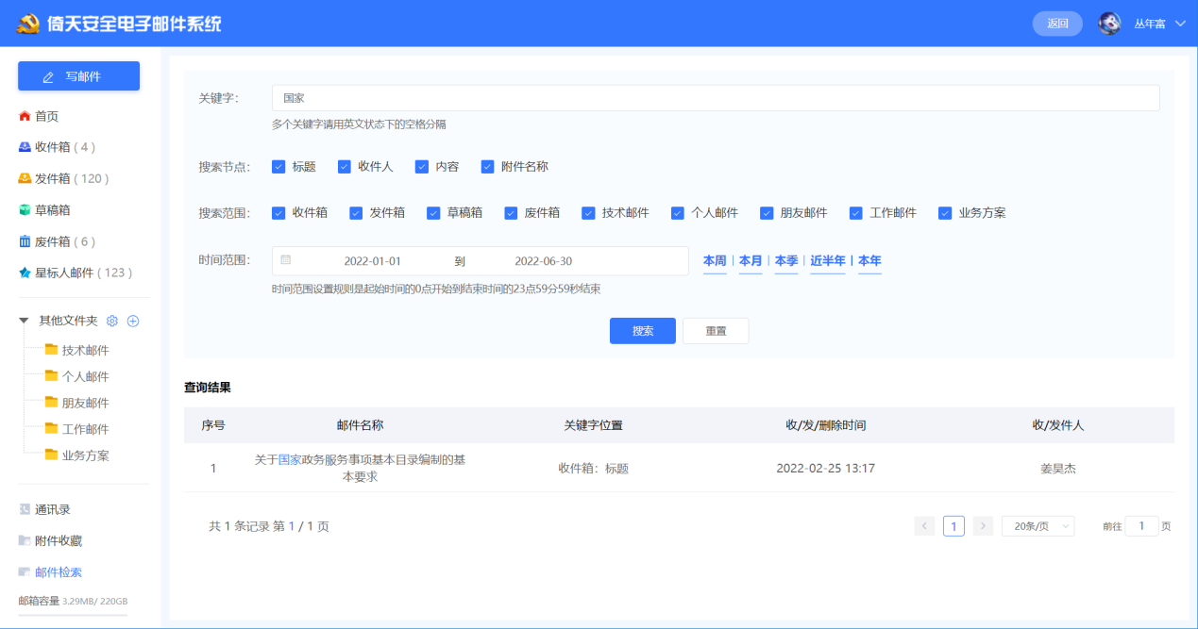Click the outbox icon beside 发件箱
The image size is (1198, 629).
click(25, 178)
